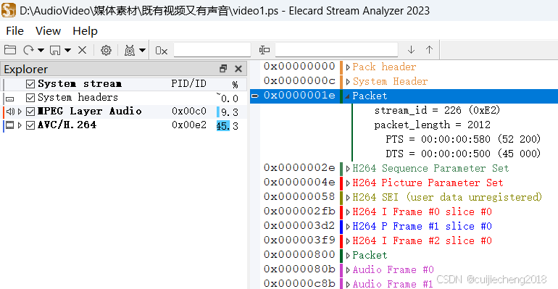Jump to next result with down arrow

pos(411,50)
